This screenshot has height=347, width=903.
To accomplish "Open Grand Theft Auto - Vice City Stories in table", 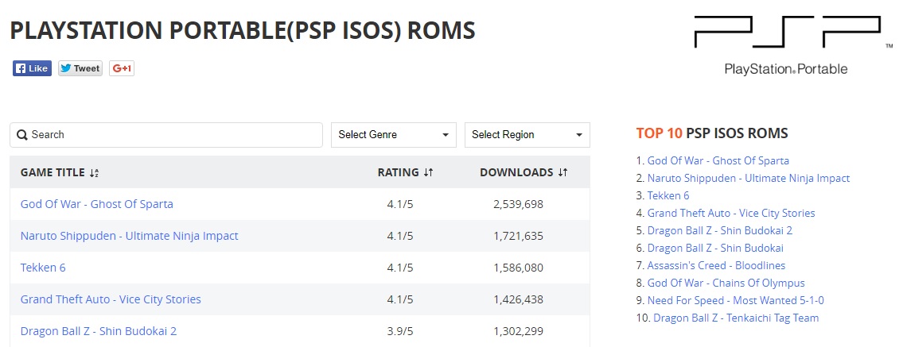I will tap(111, 299).
